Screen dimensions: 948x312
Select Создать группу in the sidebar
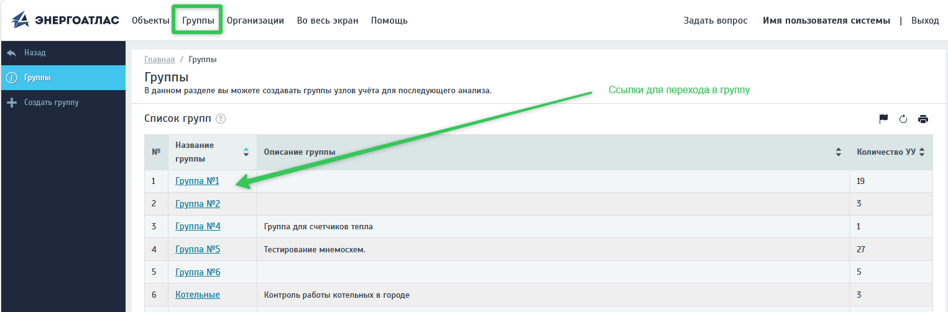[52, 103]
